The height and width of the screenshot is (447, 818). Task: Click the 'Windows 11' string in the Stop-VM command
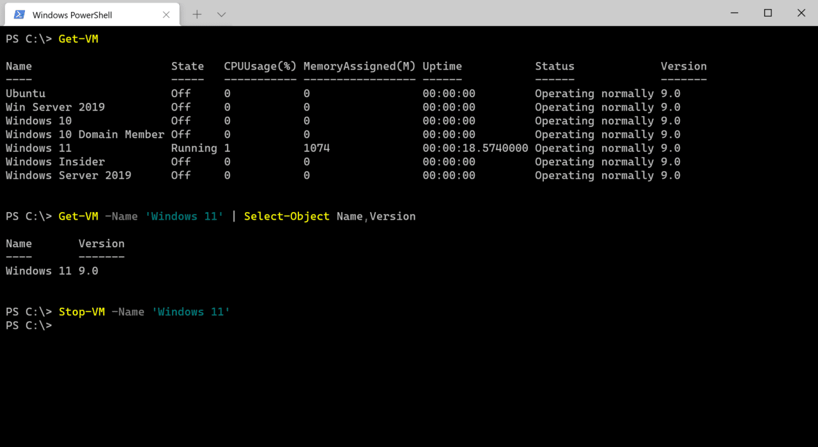pyautogui.click(x=191, y=312)
